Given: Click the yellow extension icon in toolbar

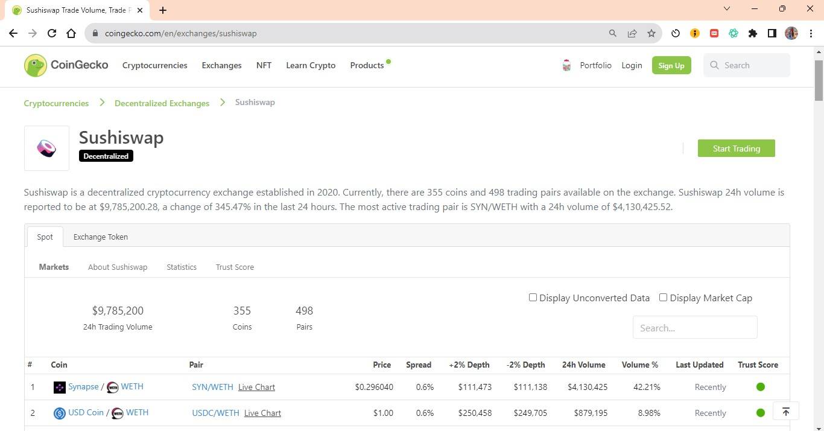Looking at the screenshot, I should pyautogui.click(x=695, y=33).
